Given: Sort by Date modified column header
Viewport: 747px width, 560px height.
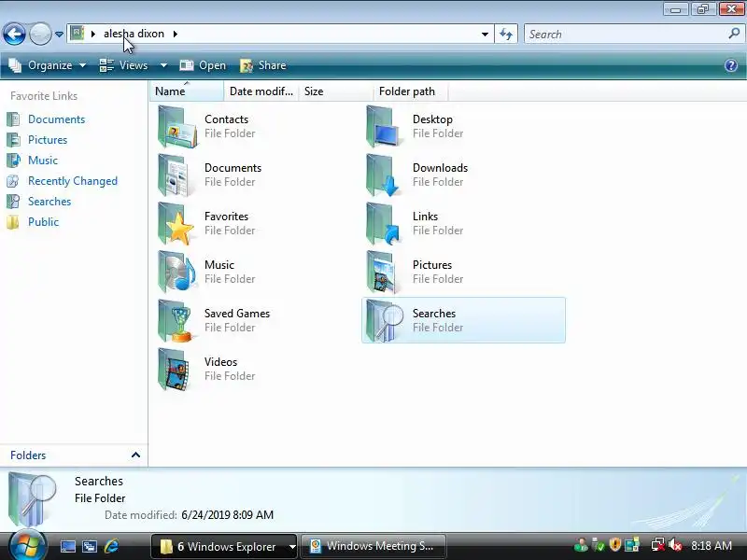Looking at the screenshot, I should 261,91.
